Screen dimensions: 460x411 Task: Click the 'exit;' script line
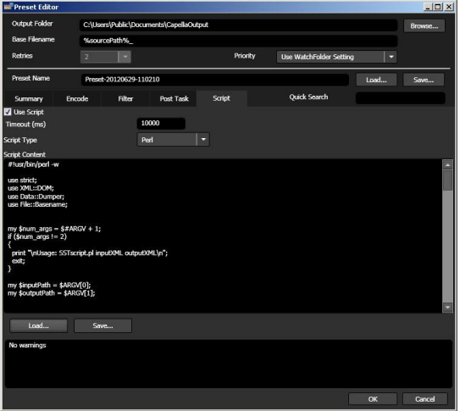(19, 261)
